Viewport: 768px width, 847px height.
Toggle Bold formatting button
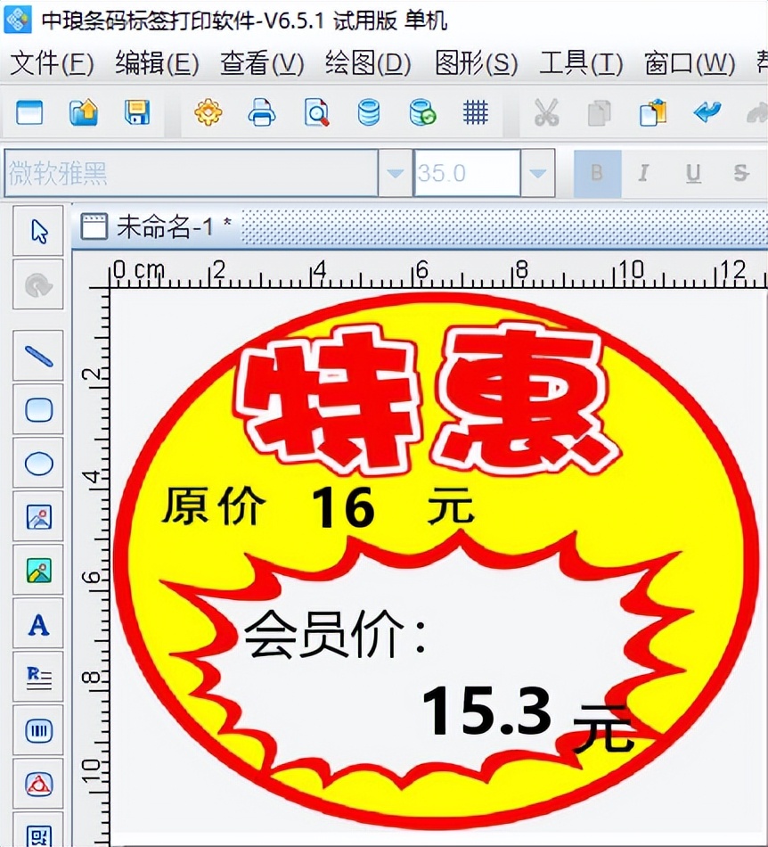click(598, 173)
